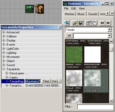115x112 pixels.
Task: Save the texture package with floppy icon
Action: (x=80, y=23)
